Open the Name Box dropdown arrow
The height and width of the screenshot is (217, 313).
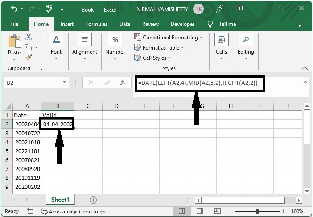pyautogui.click(x=64, y=82)
